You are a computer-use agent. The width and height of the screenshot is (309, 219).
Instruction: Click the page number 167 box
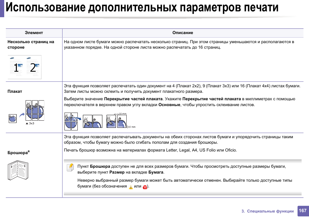click(x=303, y=211)
